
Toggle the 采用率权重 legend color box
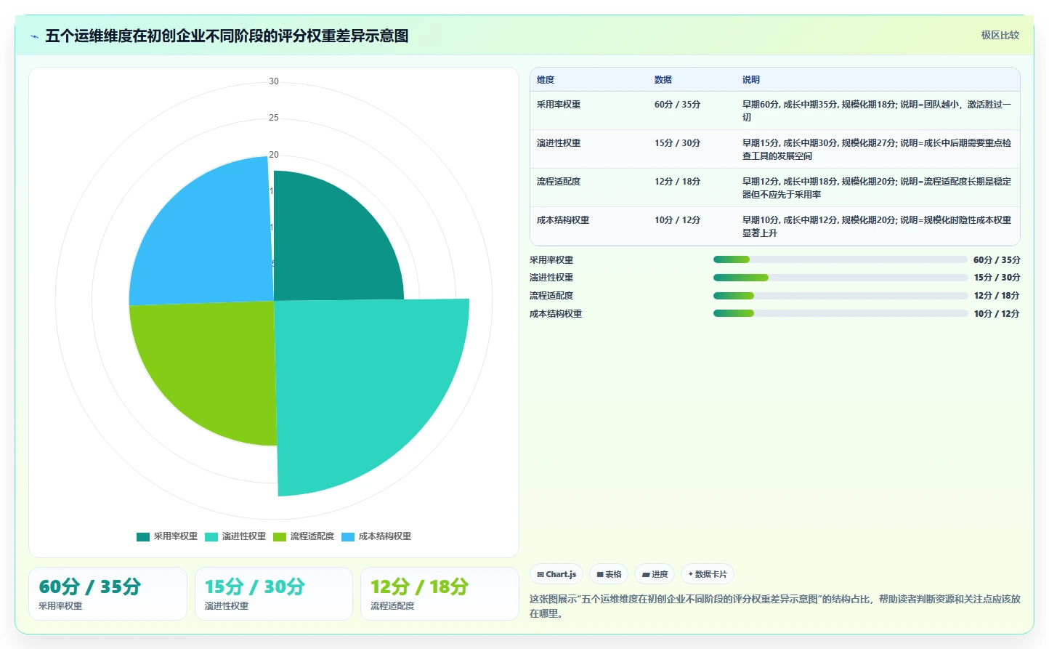click(x=143, y=537)
